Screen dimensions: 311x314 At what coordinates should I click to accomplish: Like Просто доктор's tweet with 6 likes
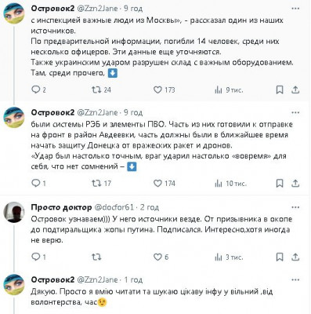click(161, 257)
